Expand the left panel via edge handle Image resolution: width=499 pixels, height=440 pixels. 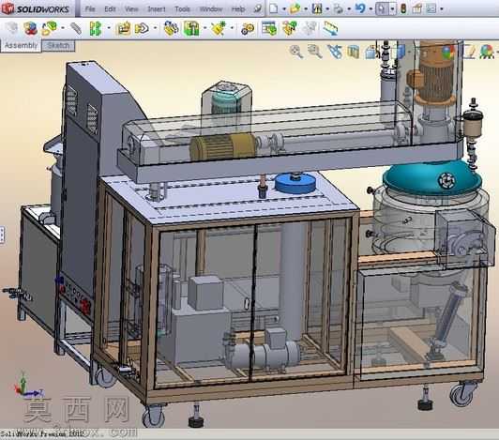pos(2,235)
